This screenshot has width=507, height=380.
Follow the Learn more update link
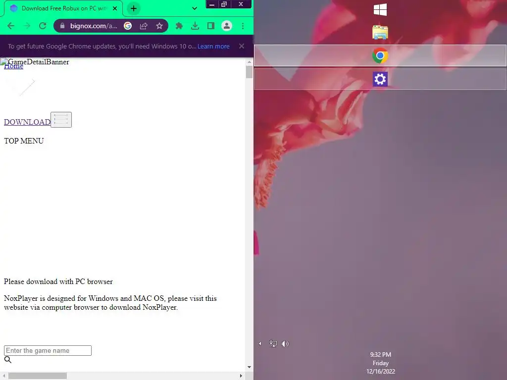213,46
